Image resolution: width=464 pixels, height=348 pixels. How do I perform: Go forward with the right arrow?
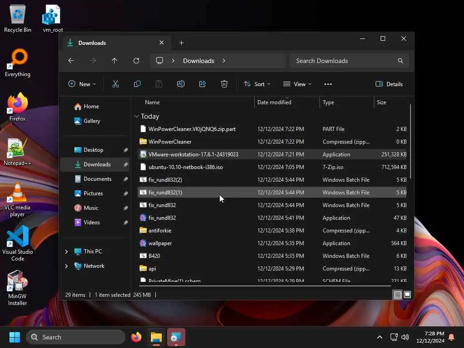[x=93, y=61]
